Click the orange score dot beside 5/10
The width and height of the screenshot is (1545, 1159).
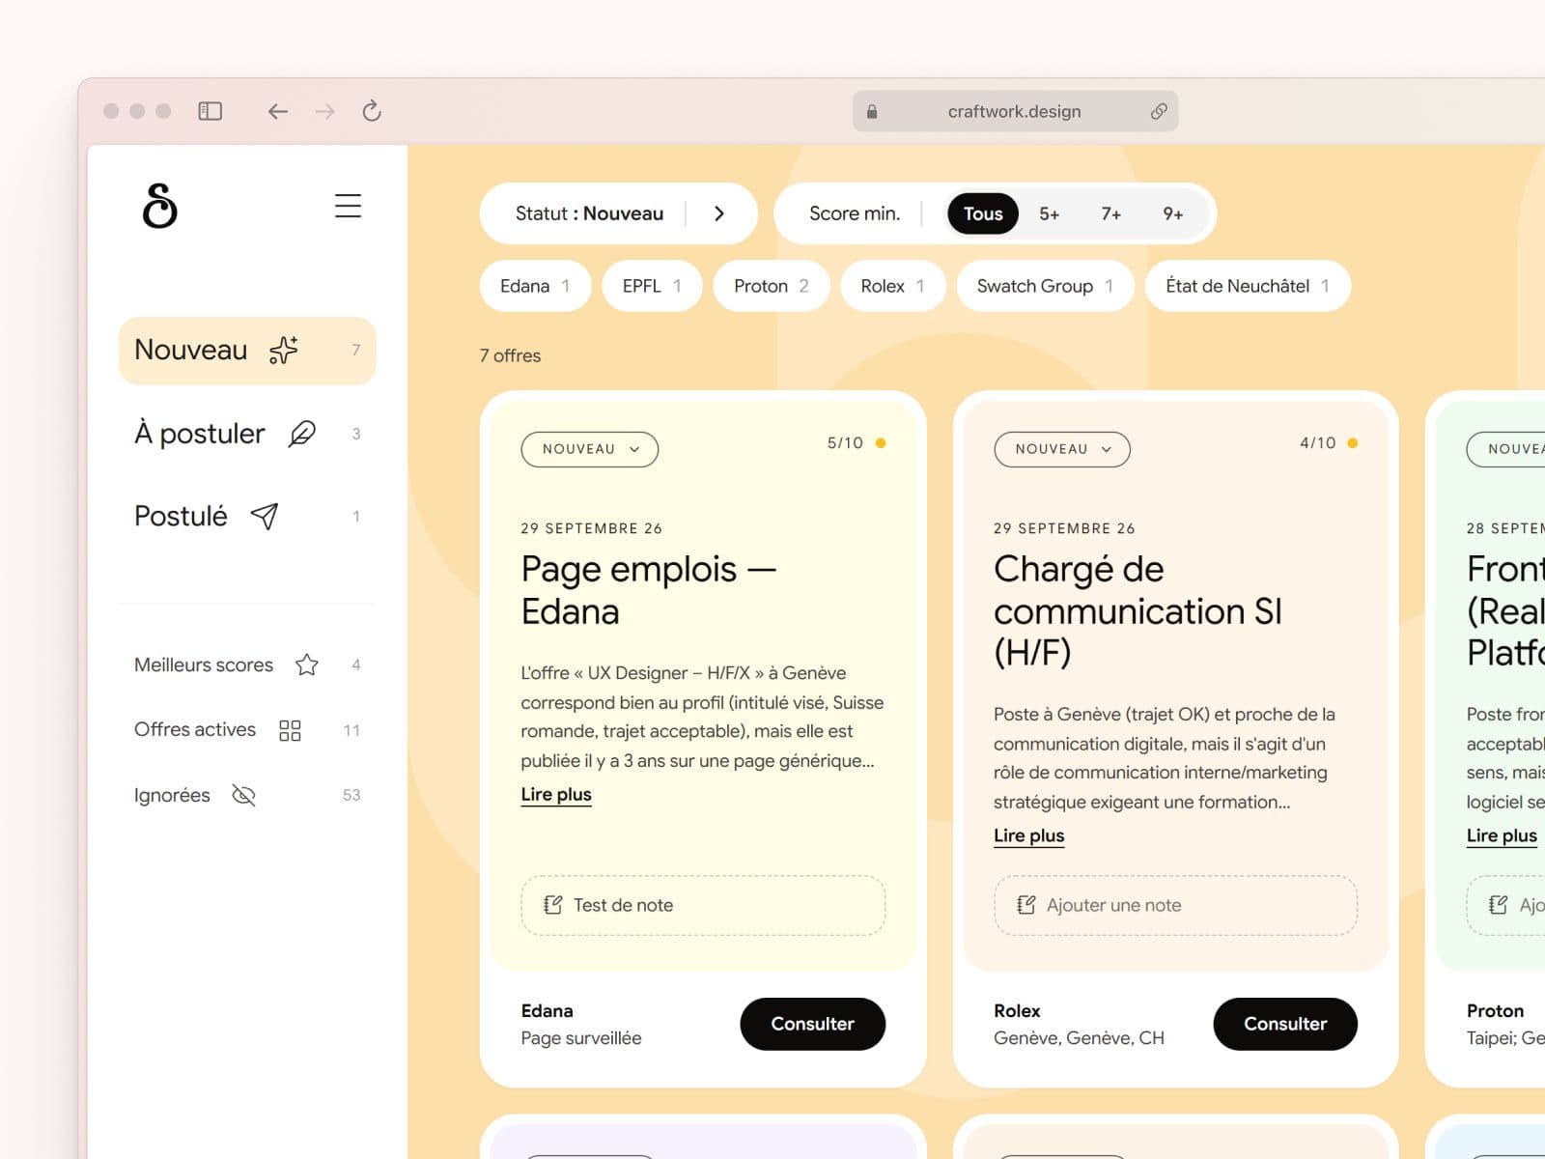(x=881, y=443)
